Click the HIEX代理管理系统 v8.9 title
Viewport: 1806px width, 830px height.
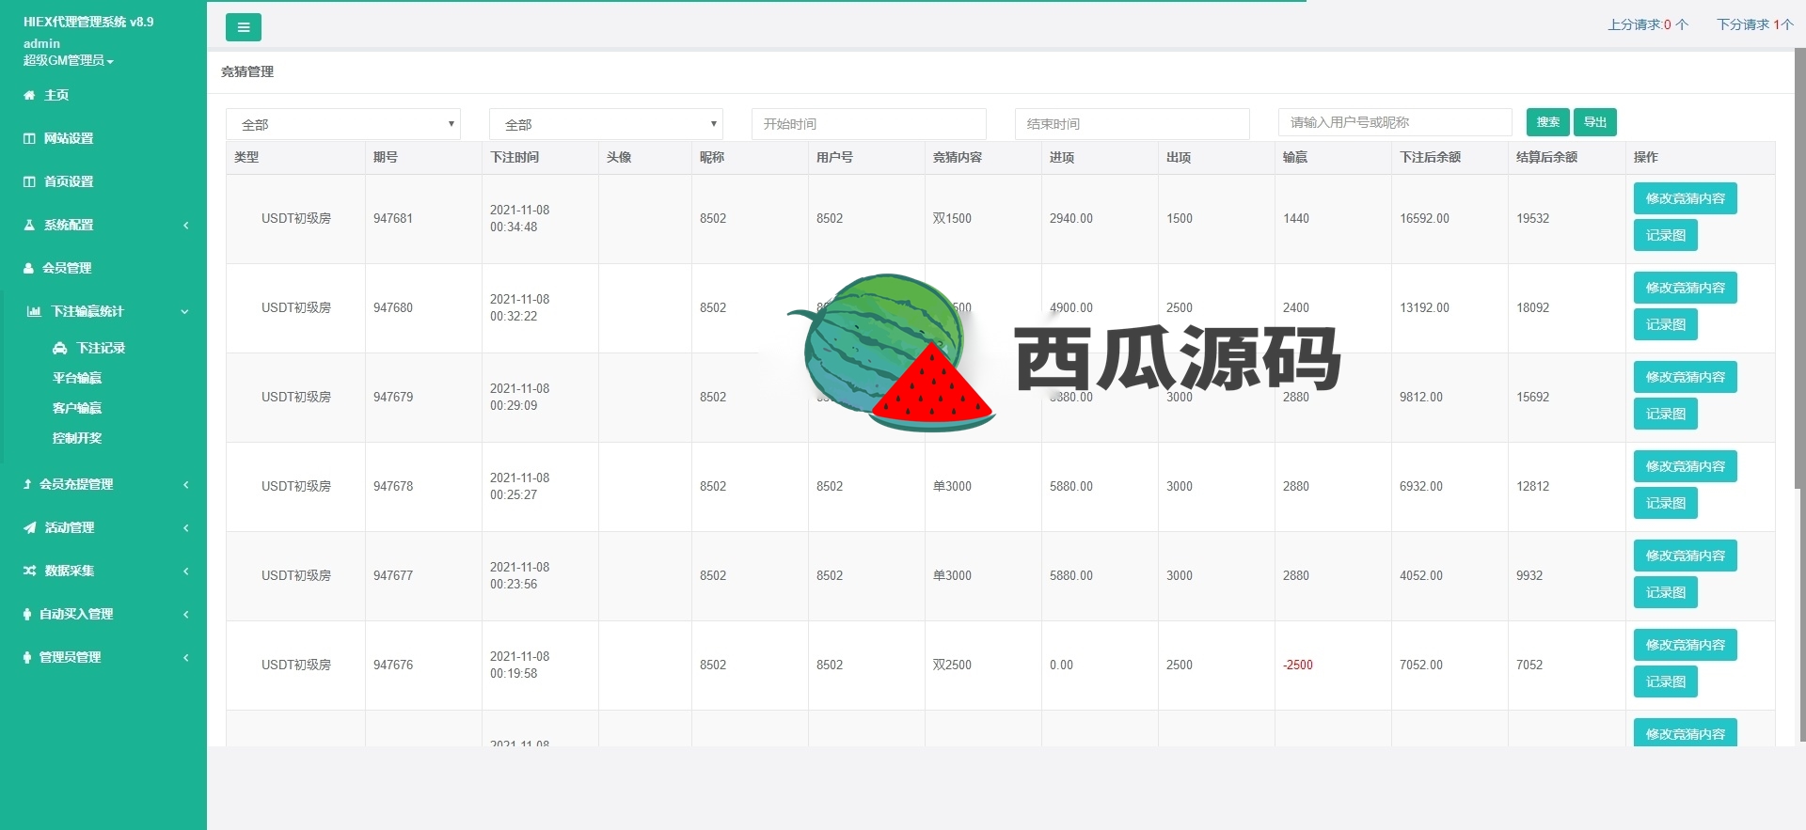88,22
